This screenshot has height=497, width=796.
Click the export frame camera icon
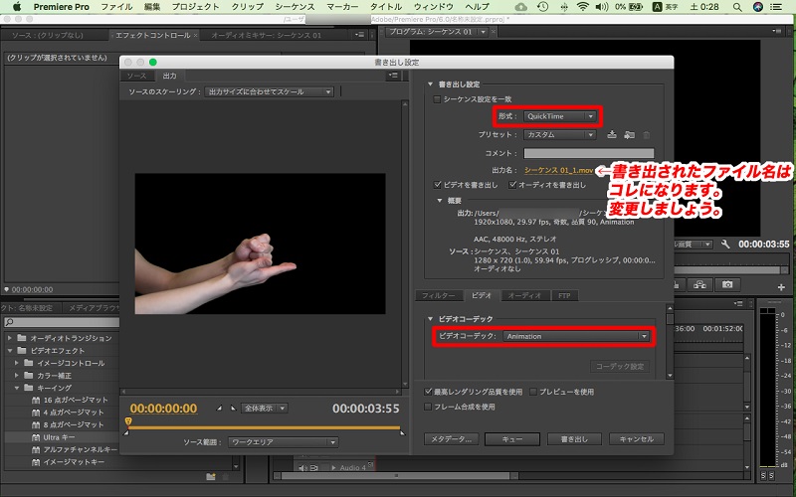(x=727, y=284)
